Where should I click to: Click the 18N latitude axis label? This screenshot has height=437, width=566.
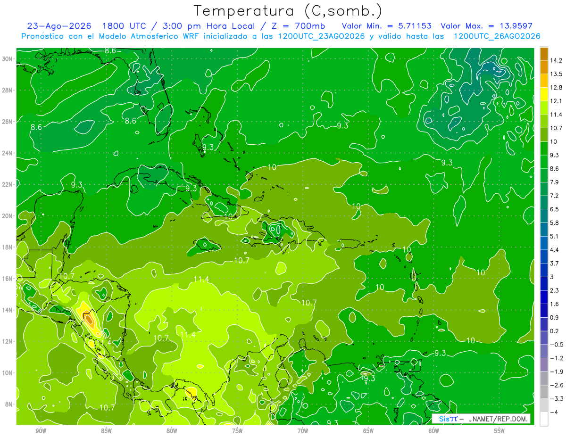click(x=8, y=247)
